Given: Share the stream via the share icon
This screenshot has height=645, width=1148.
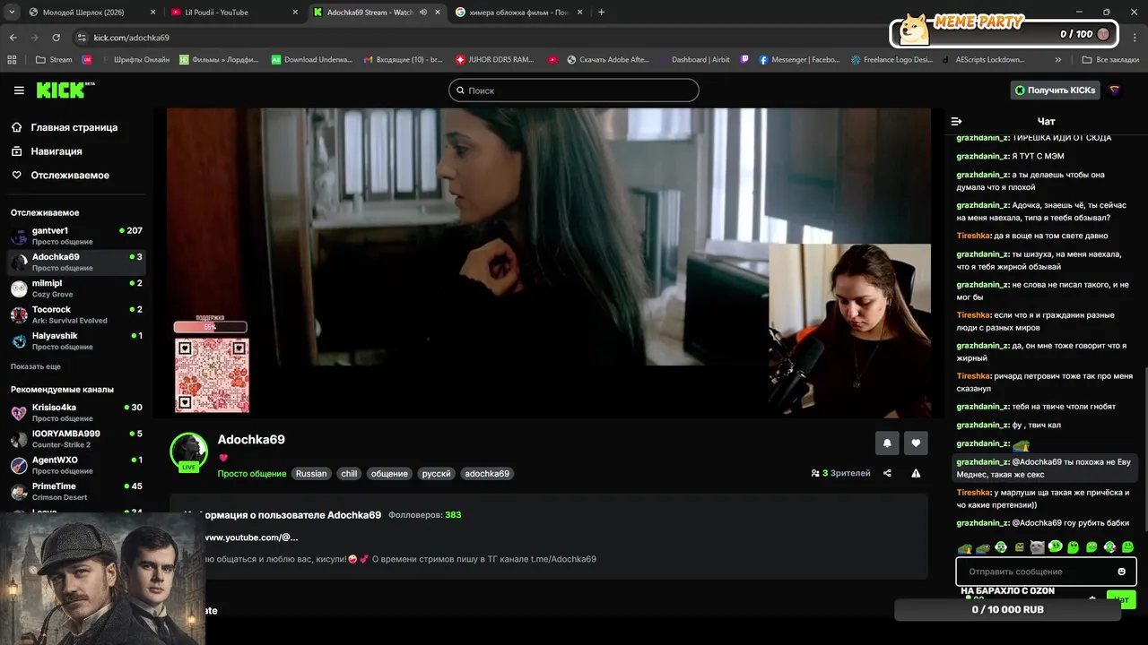Looking at the screenshot, I should pos(887,473).
